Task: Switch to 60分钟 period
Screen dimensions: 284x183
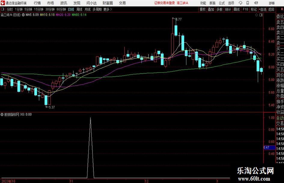Action: (61, 9)
